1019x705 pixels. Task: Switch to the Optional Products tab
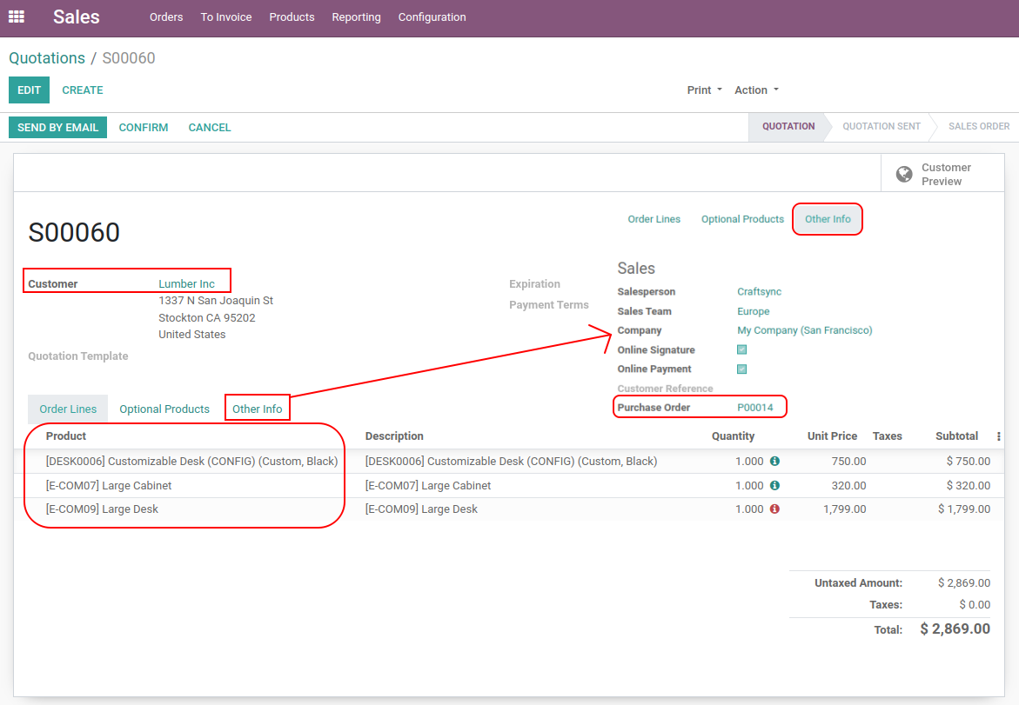pyautogui.click(x=164, y=409)
